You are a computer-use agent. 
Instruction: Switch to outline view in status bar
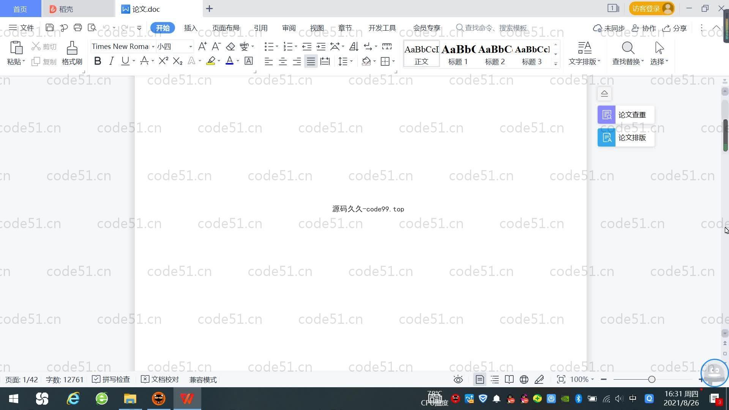tap(495, 380)
